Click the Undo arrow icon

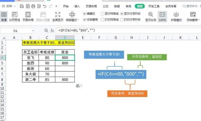(45, 6)
